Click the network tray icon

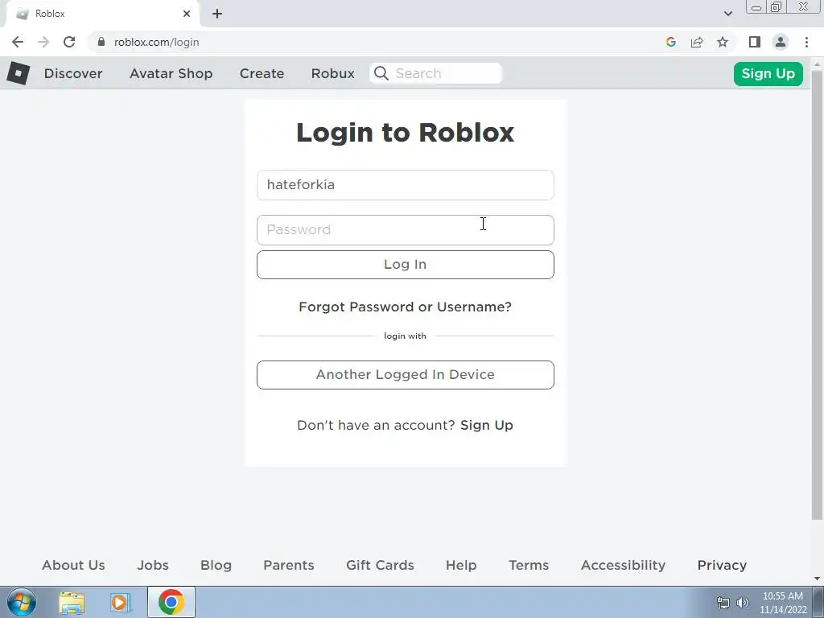point(723,603)
